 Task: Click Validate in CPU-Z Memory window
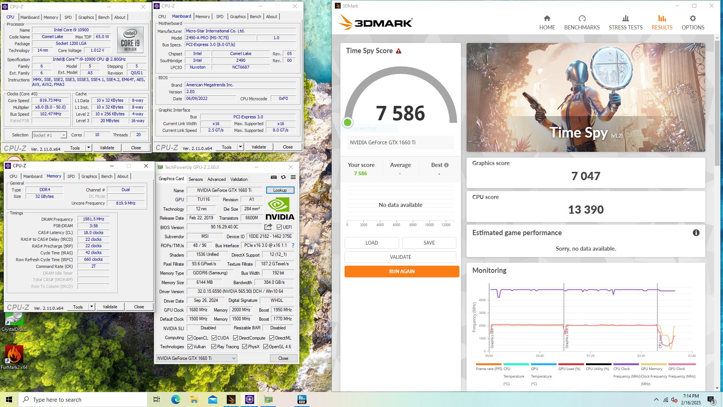point(110,307)
